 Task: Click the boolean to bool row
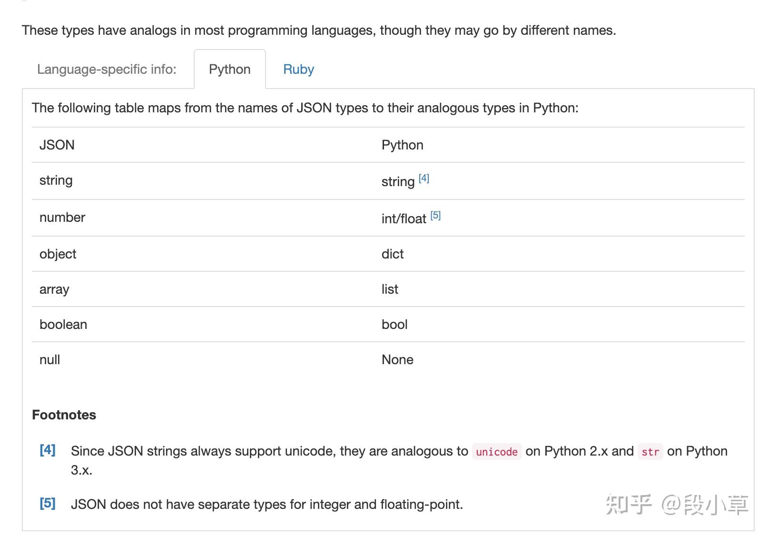tap(63, 324)
